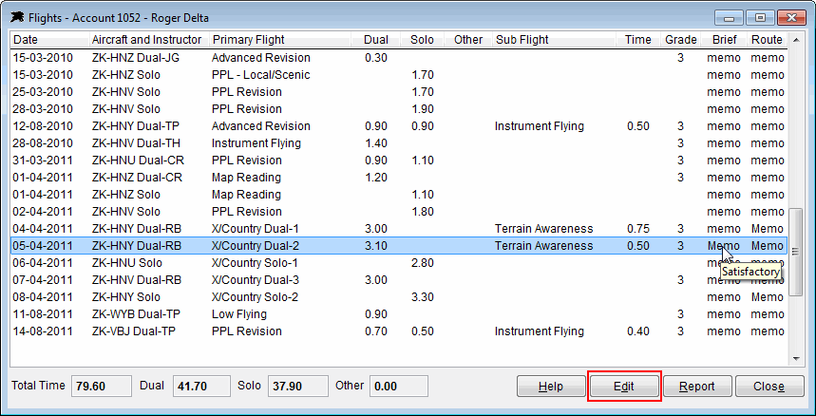
Task: Click Instrument Flying sub flight on 14-08-2011
Action: point(540,331)
